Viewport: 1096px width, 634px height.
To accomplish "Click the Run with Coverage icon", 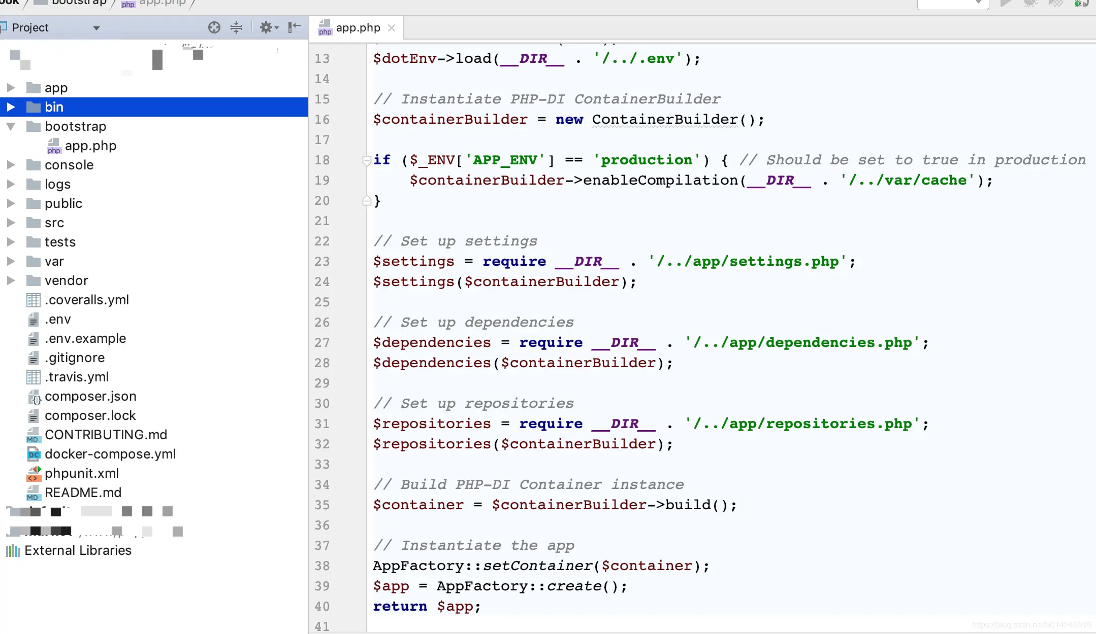I will point(1055,4).
